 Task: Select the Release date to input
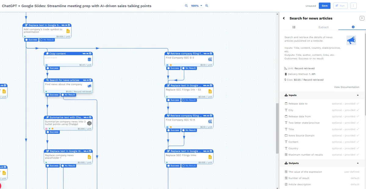pos(322,104)
